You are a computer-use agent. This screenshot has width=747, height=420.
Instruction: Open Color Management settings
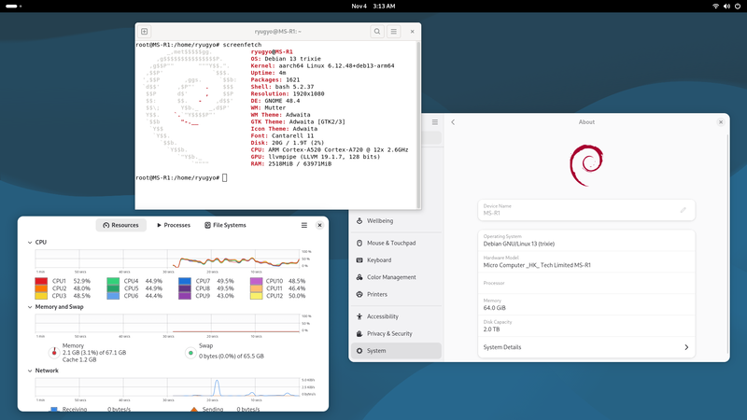396,277
